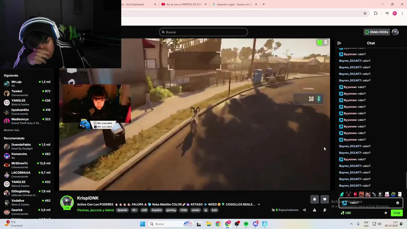Insert the laughing man emote
The height and width of the screenshot is (229, 407).
(361, 194)
